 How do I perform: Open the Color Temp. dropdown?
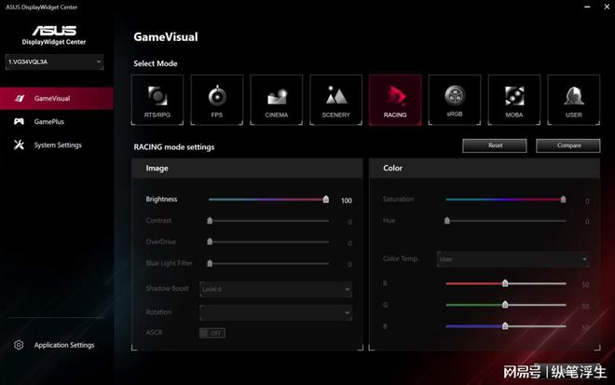pyautogui.click(x=512, y=259)
